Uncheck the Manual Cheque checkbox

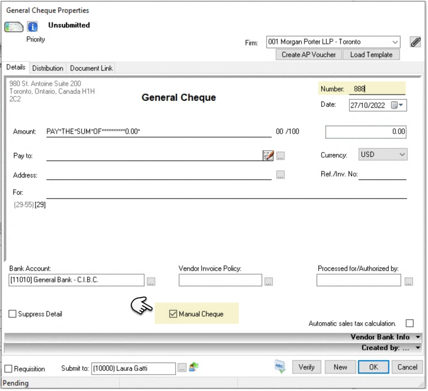point(173,314)
